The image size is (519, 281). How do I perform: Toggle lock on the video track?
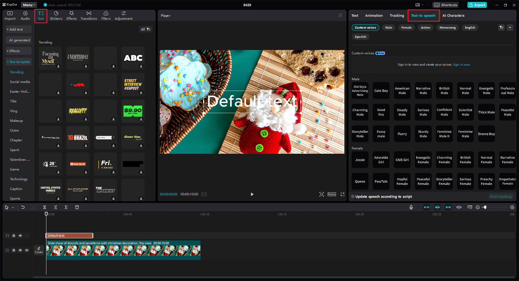(14, 250)
